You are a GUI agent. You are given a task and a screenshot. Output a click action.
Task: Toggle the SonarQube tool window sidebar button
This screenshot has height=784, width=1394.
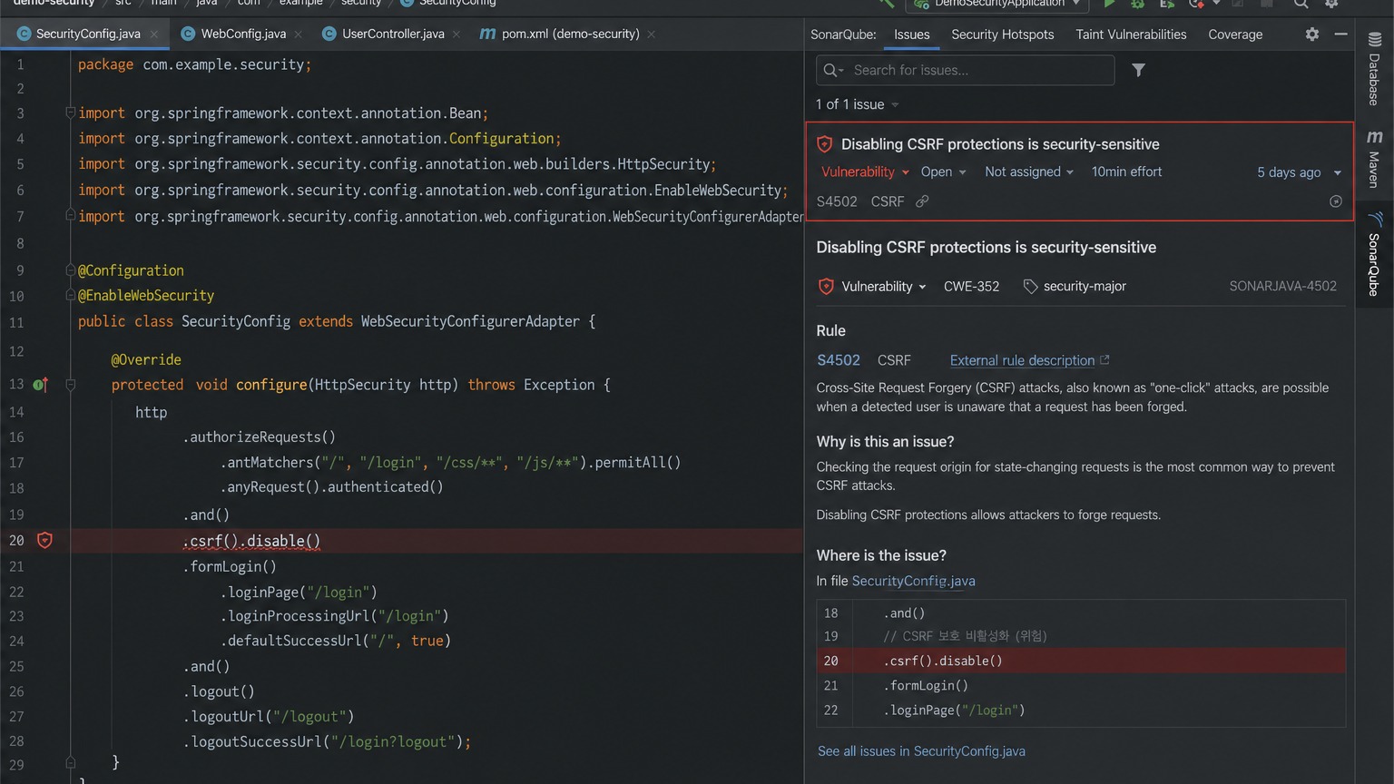[x=1374, y=255]
